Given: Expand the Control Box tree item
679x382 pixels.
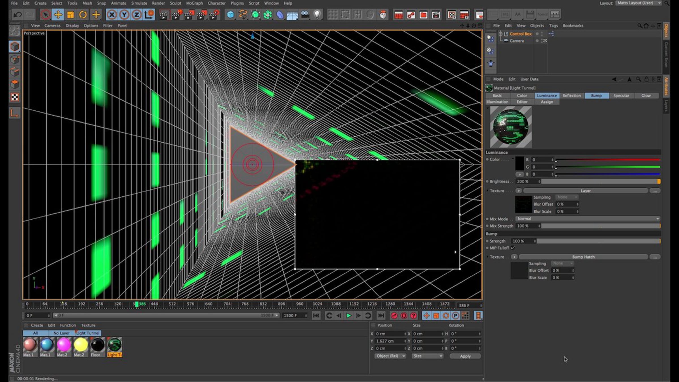Looking at the screenshot, I should click(500, 34).
